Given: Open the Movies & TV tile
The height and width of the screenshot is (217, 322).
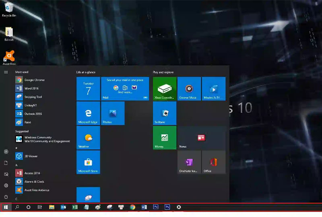Looking at the screenshot, I should [x=214, y=88].
